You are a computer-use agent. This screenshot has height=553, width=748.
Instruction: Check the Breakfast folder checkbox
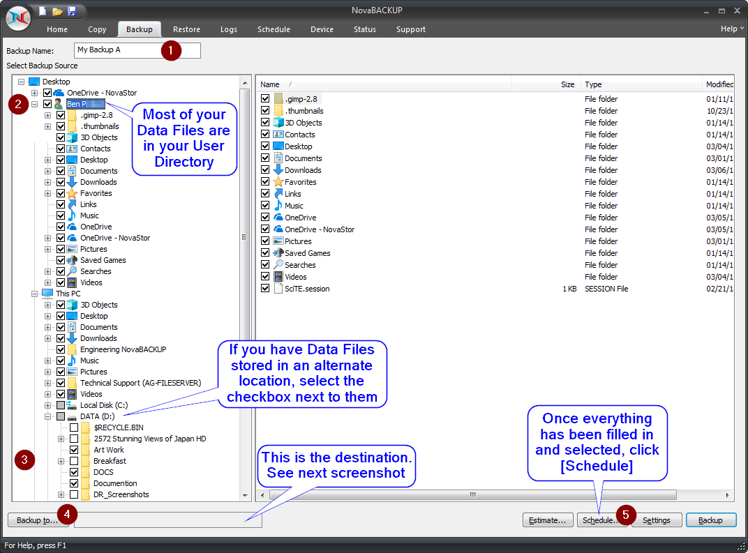click(x=74, y=461)
